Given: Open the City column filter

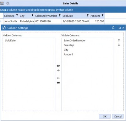Looking at the screenshot, I should point(32,15).
